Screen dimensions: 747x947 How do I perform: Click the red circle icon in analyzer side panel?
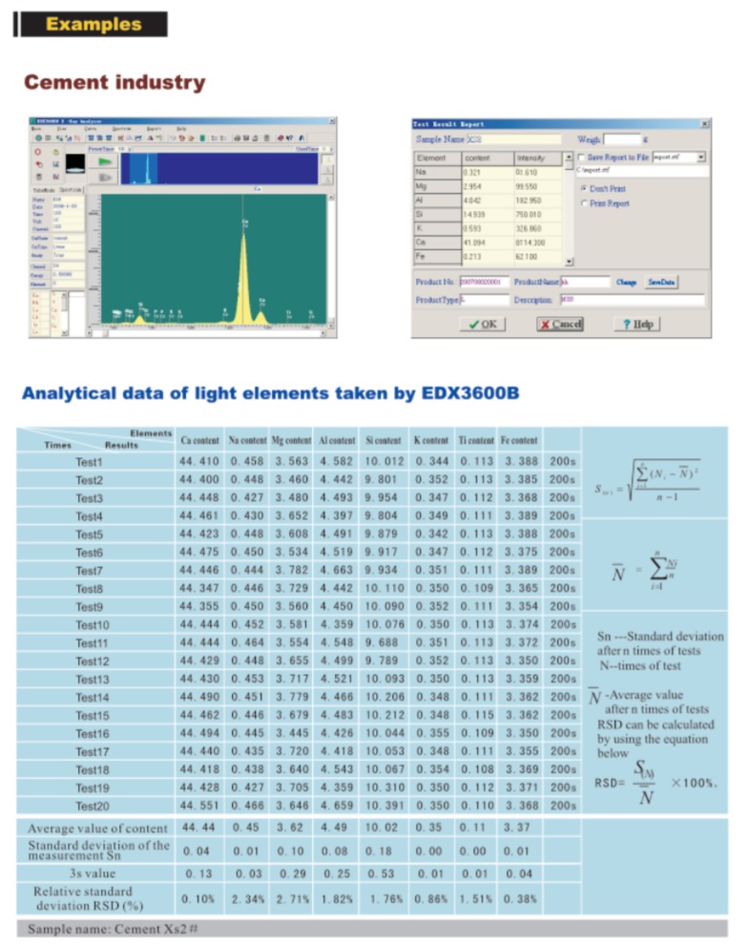[x=38, y=152]
